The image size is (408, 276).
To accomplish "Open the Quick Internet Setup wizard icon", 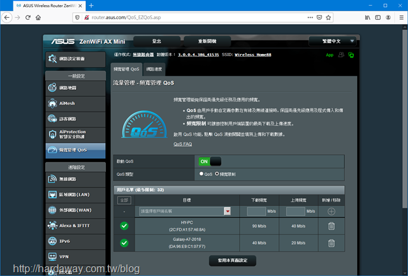I will 52,59.
